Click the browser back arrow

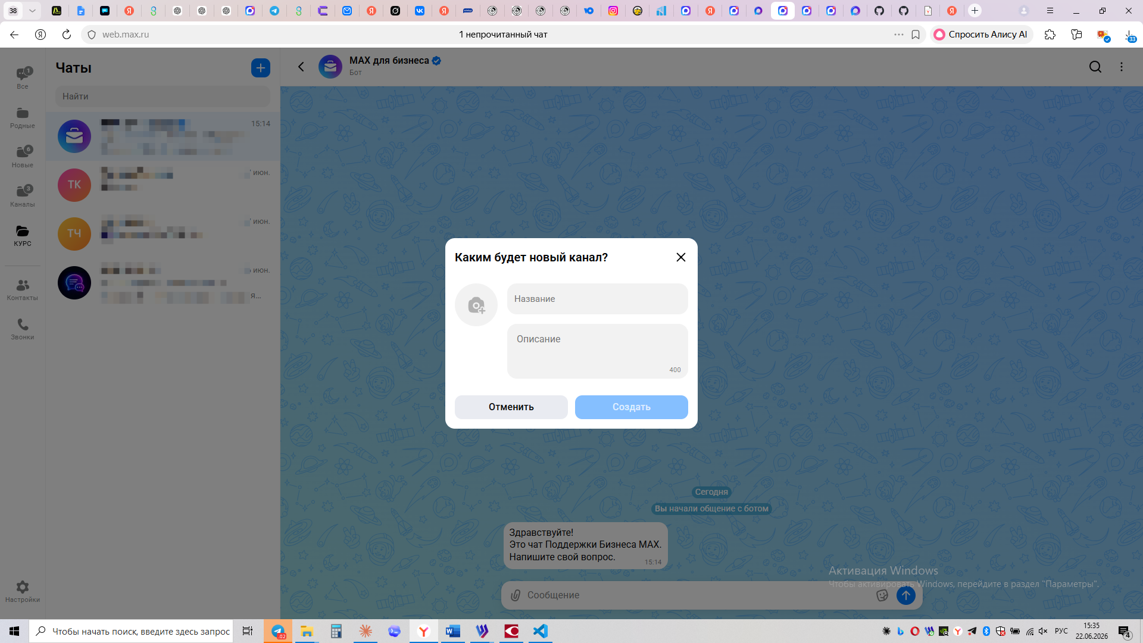[x=14, y=35]
